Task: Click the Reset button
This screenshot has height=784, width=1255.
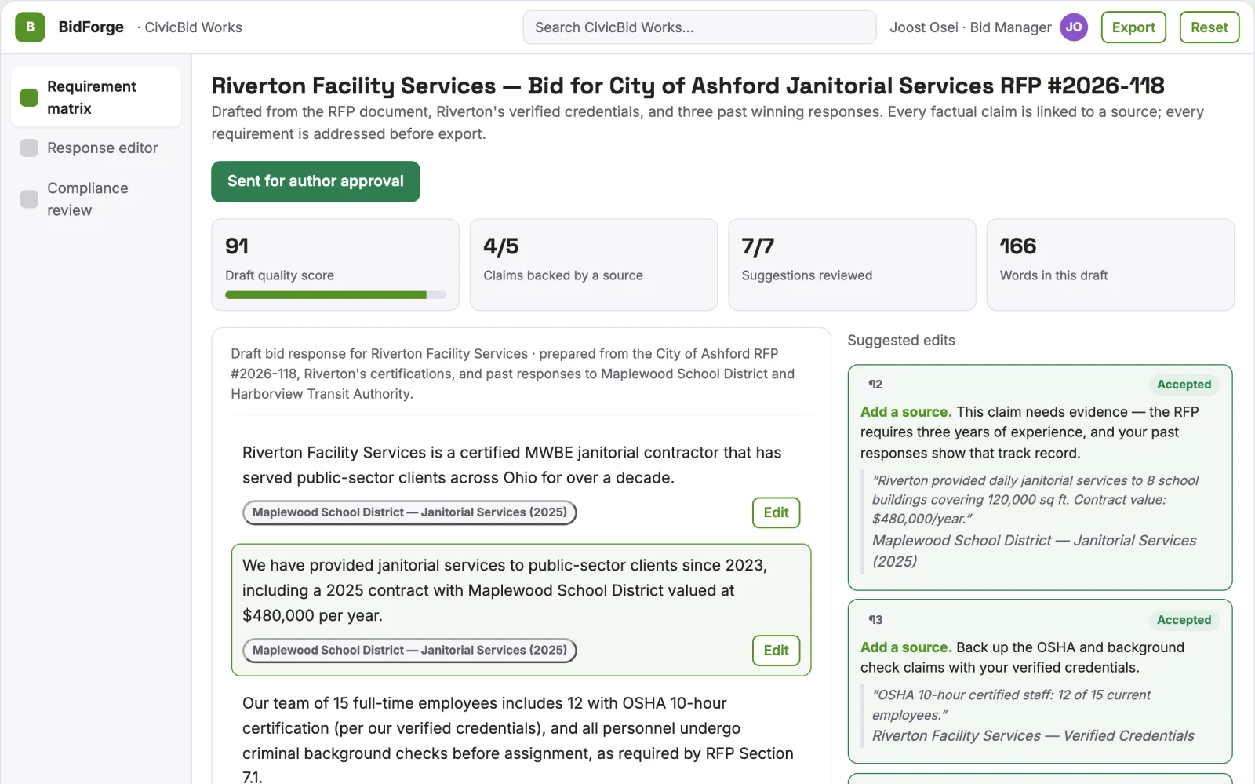Action: point(1209,27)
